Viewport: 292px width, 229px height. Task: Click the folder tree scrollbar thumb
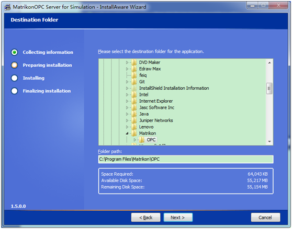click(269, 89)
